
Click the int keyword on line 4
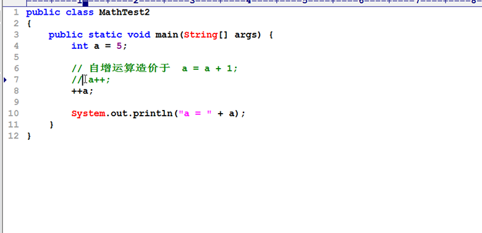pos(80,46)
